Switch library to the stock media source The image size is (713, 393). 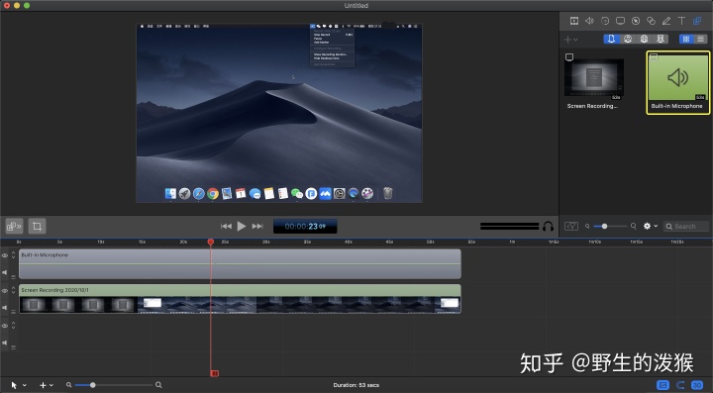click(x=661, y=39)
